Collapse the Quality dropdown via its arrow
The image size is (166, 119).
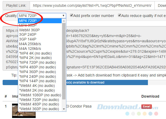[63, 16]
